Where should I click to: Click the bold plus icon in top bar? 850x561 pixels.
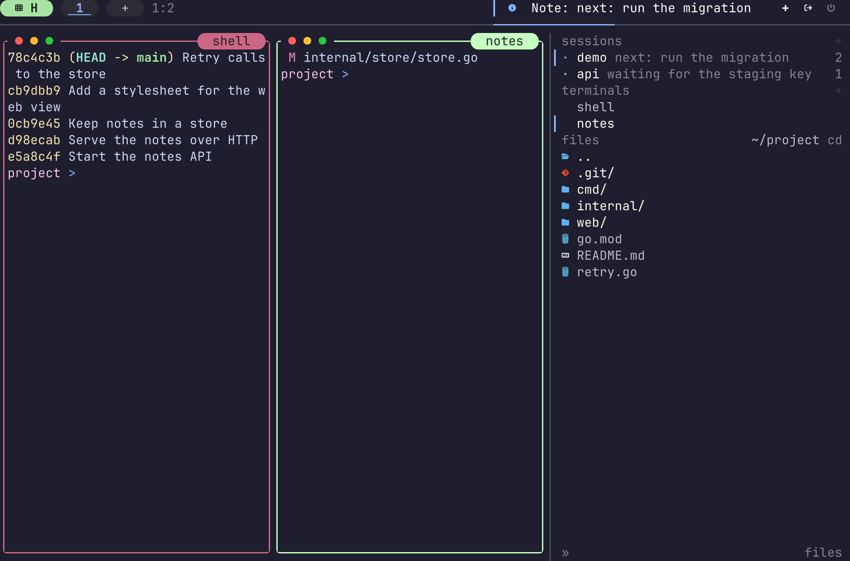click(785, 8)
